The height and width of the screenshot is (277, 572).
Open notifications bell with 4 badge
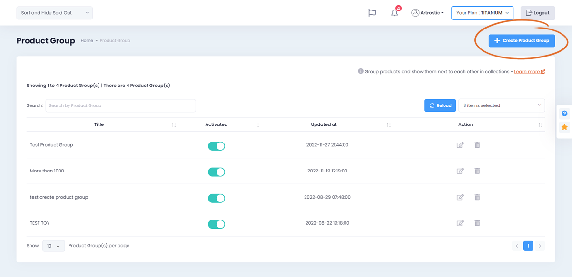[395, 12]
